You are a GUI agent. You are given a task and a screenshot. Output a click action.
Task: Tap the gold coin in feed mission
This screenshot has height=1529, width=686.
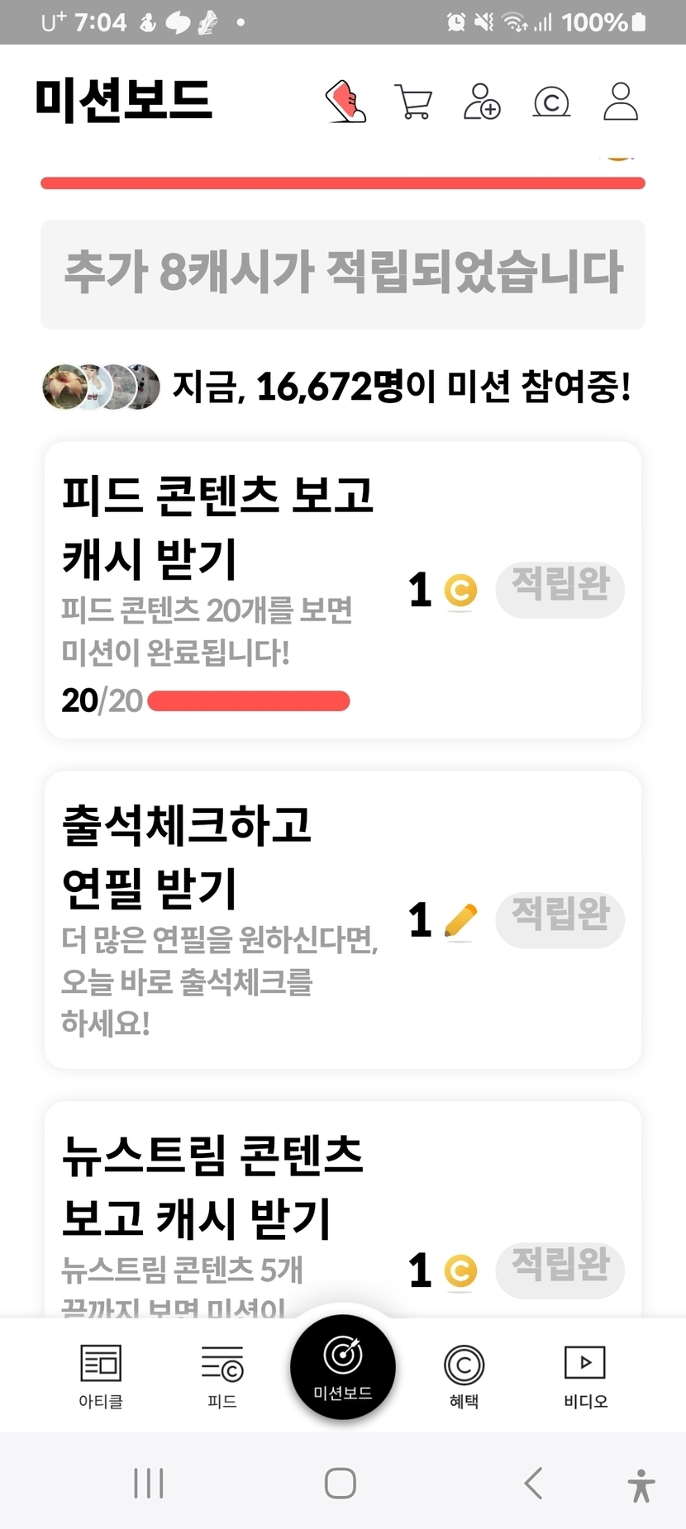pyautogui.click(x=460, y=590)
